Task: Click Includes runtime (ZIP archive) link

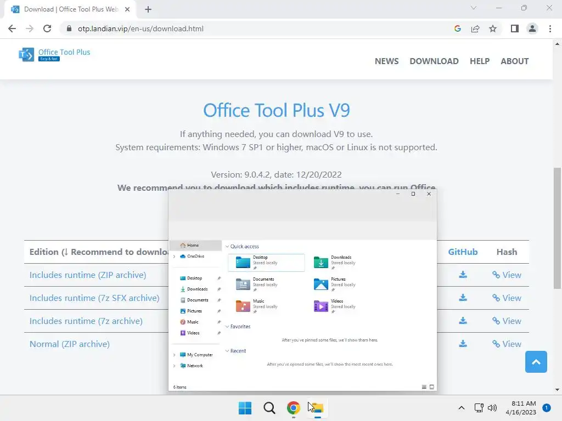Action: click(x=88, y=275)
